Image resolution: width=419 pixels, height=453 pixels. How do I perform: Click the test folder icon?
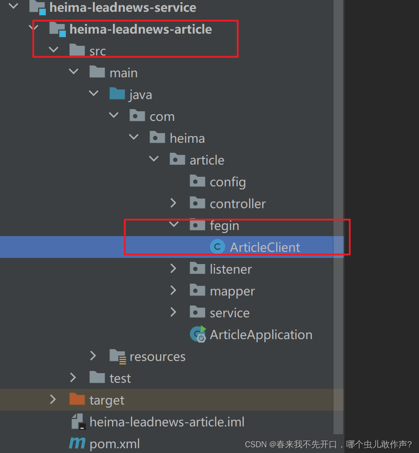(x=97, y=377)
